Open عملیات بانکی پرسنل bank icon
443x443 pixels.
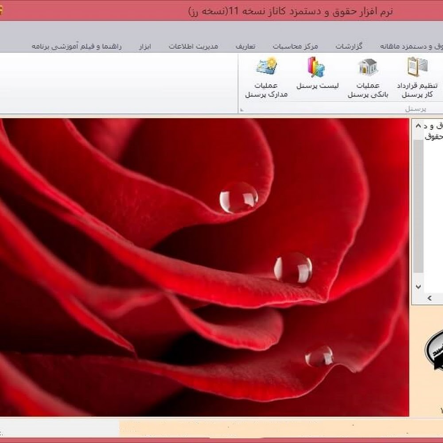tap(368, 78)
